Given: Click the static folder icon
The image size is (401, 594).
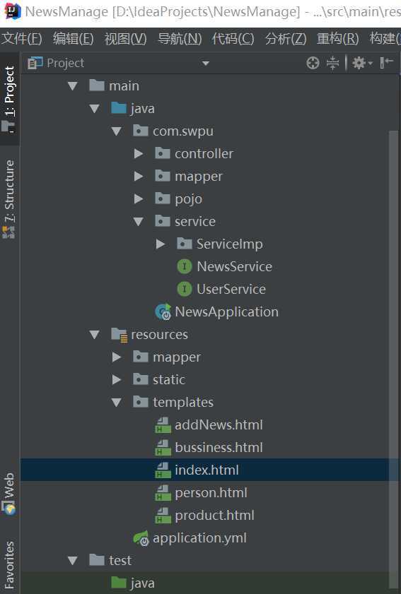Looking at the screenshot, I should pyautogui.click(x=140, y=379).
